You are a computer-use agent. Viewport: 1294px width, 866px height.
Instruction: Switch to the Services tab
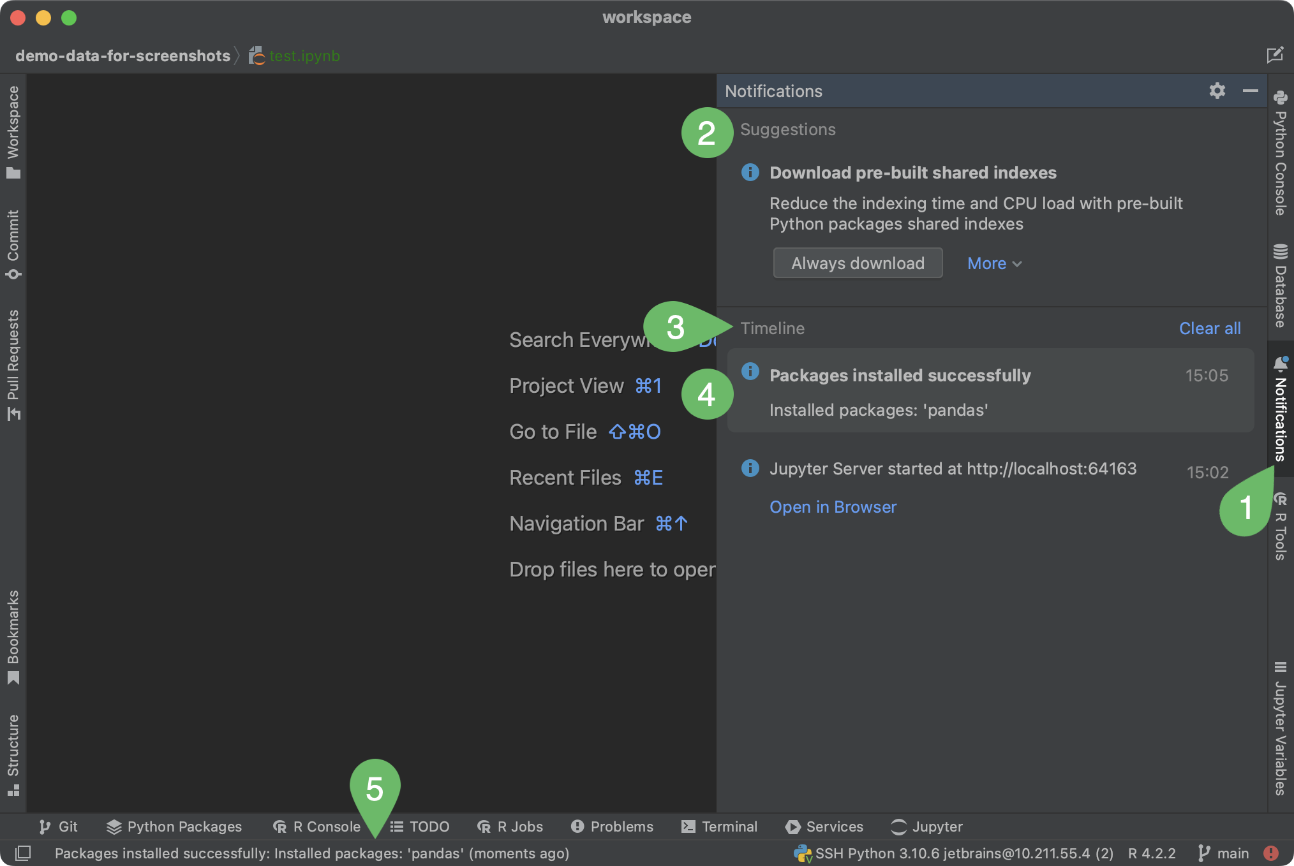pyautogui.click(x=824, y=826)
